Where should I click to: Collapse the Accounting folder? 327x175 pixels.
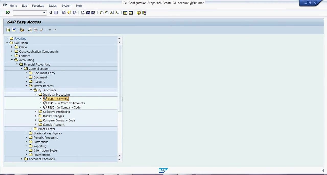point(12,60)
